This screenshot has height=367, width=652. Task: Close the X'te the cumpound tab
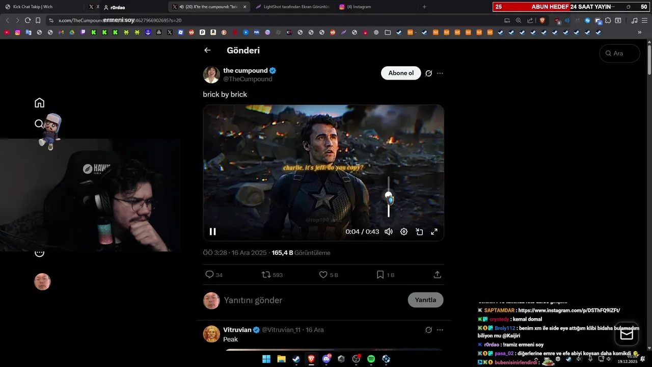(244, 7)
